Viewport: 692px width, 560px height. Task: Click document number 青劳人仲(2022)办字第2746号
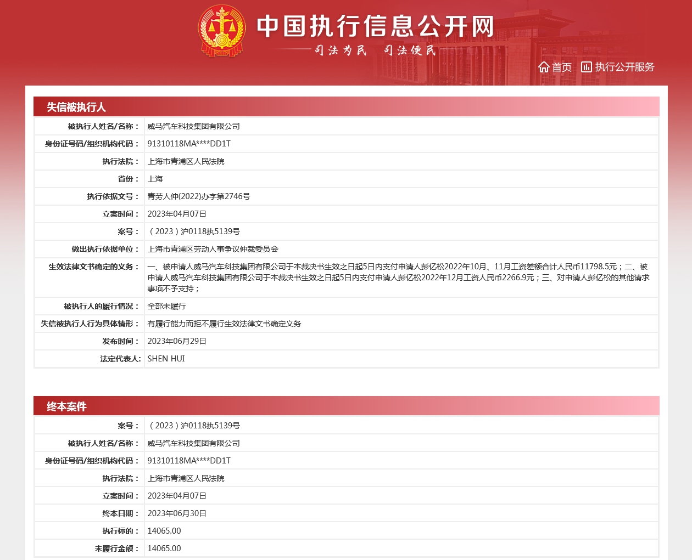coord(198,196)
